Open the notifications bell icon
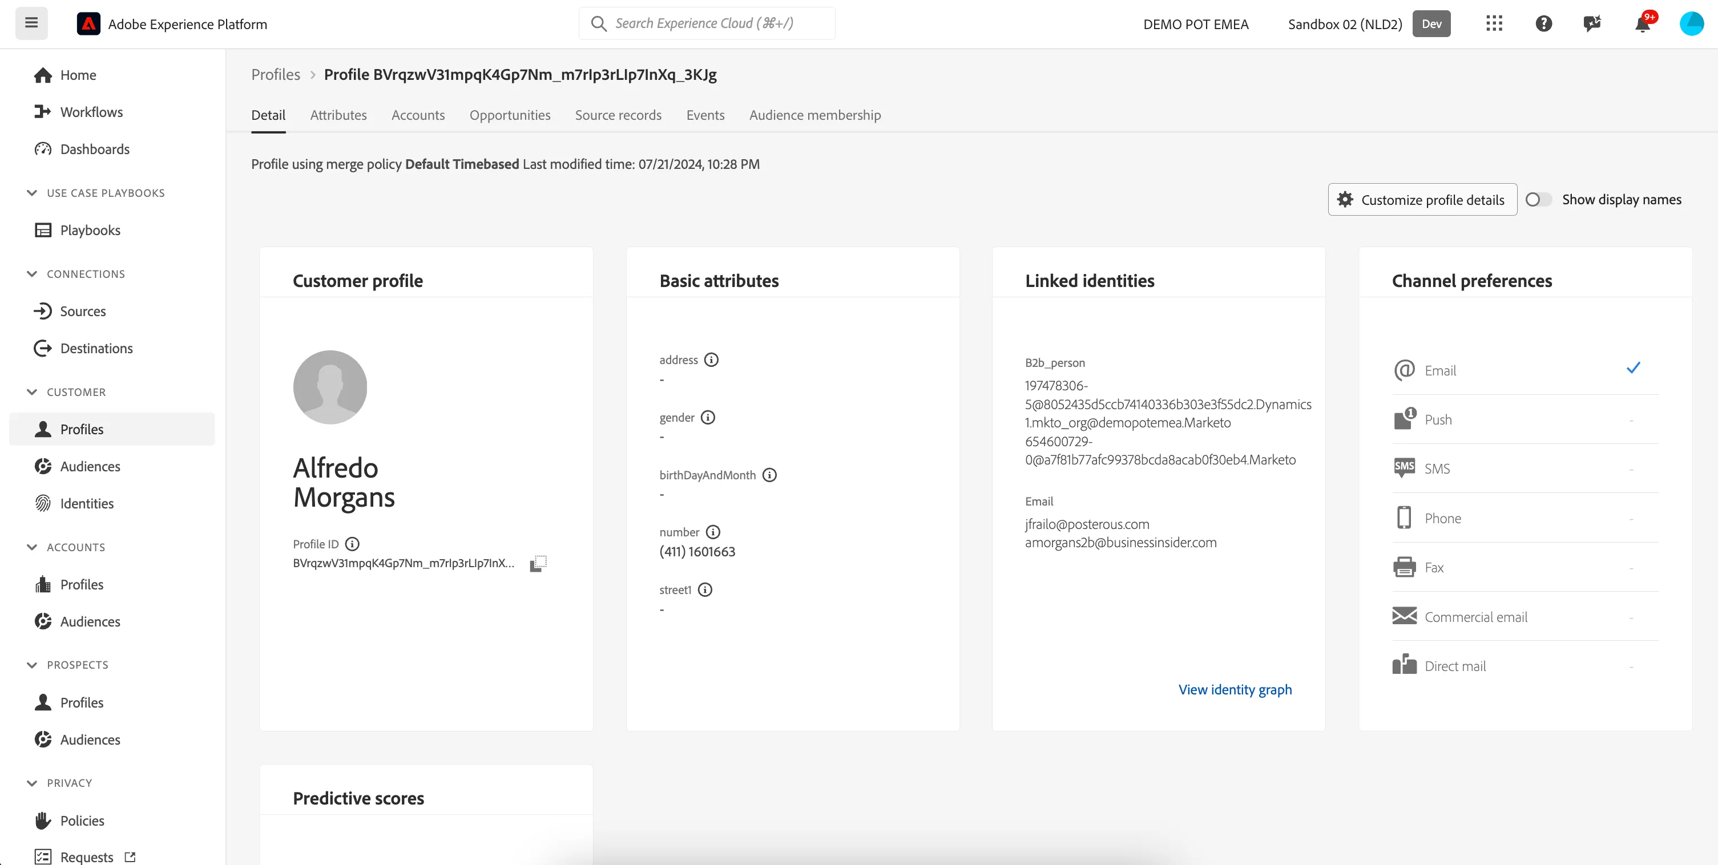 pyautogui.click(x=1642, y=24)
